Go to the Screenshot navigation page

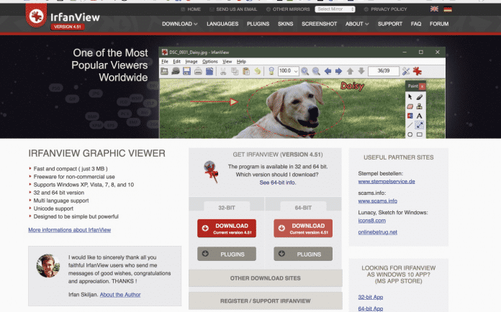[x=318, y=24]
